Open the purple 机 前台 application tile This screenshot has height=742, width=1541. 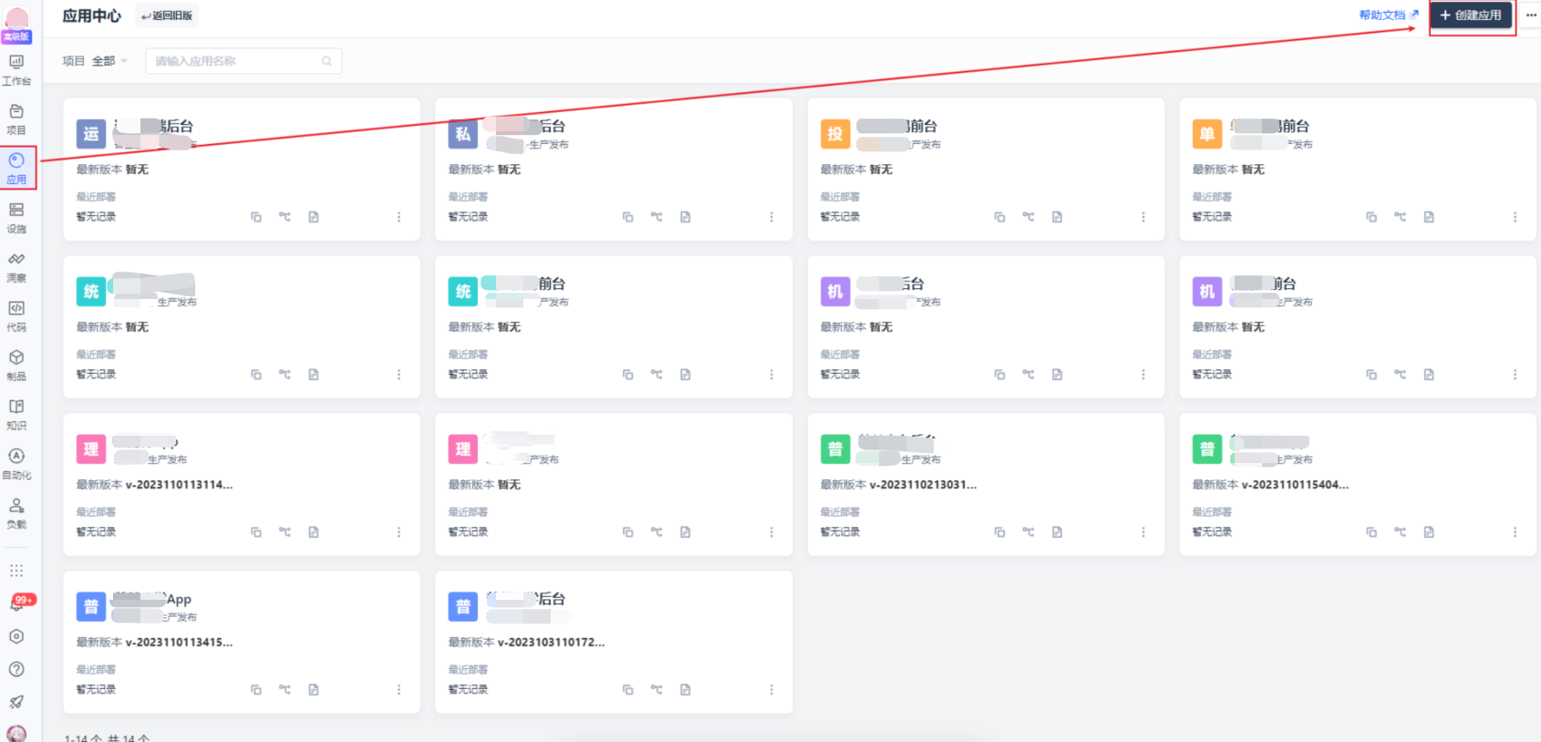coord(1358,327)
